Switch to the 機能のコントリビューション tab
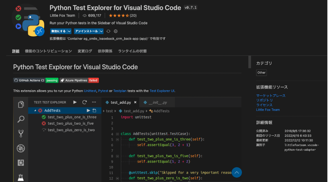 48,51
